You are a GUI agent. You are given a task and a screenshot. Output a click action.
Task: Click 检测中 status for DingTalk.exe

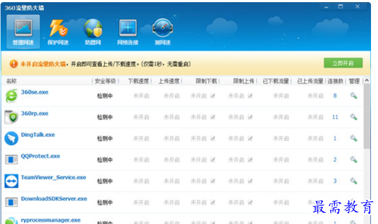[x=105, y=138]
